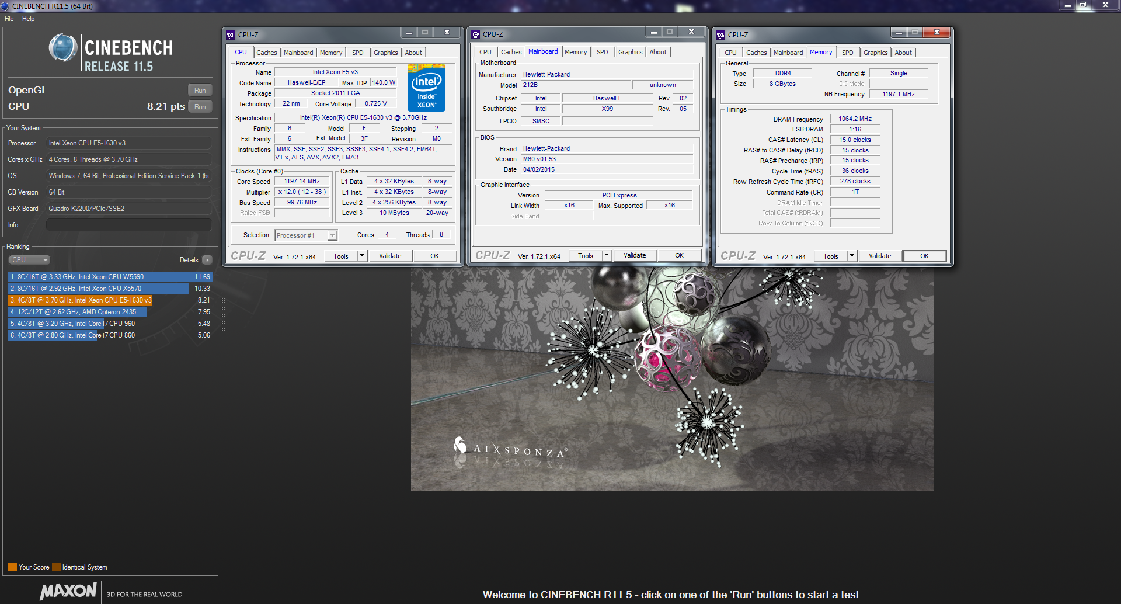Open the Help menu in Cinebench
Viewport: 1121px width, 604px height.
(29, 19)
